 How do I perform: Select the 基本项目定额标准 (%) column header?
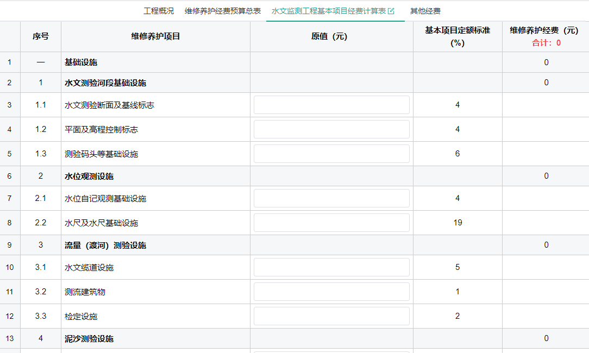click(x=458, y=36)
